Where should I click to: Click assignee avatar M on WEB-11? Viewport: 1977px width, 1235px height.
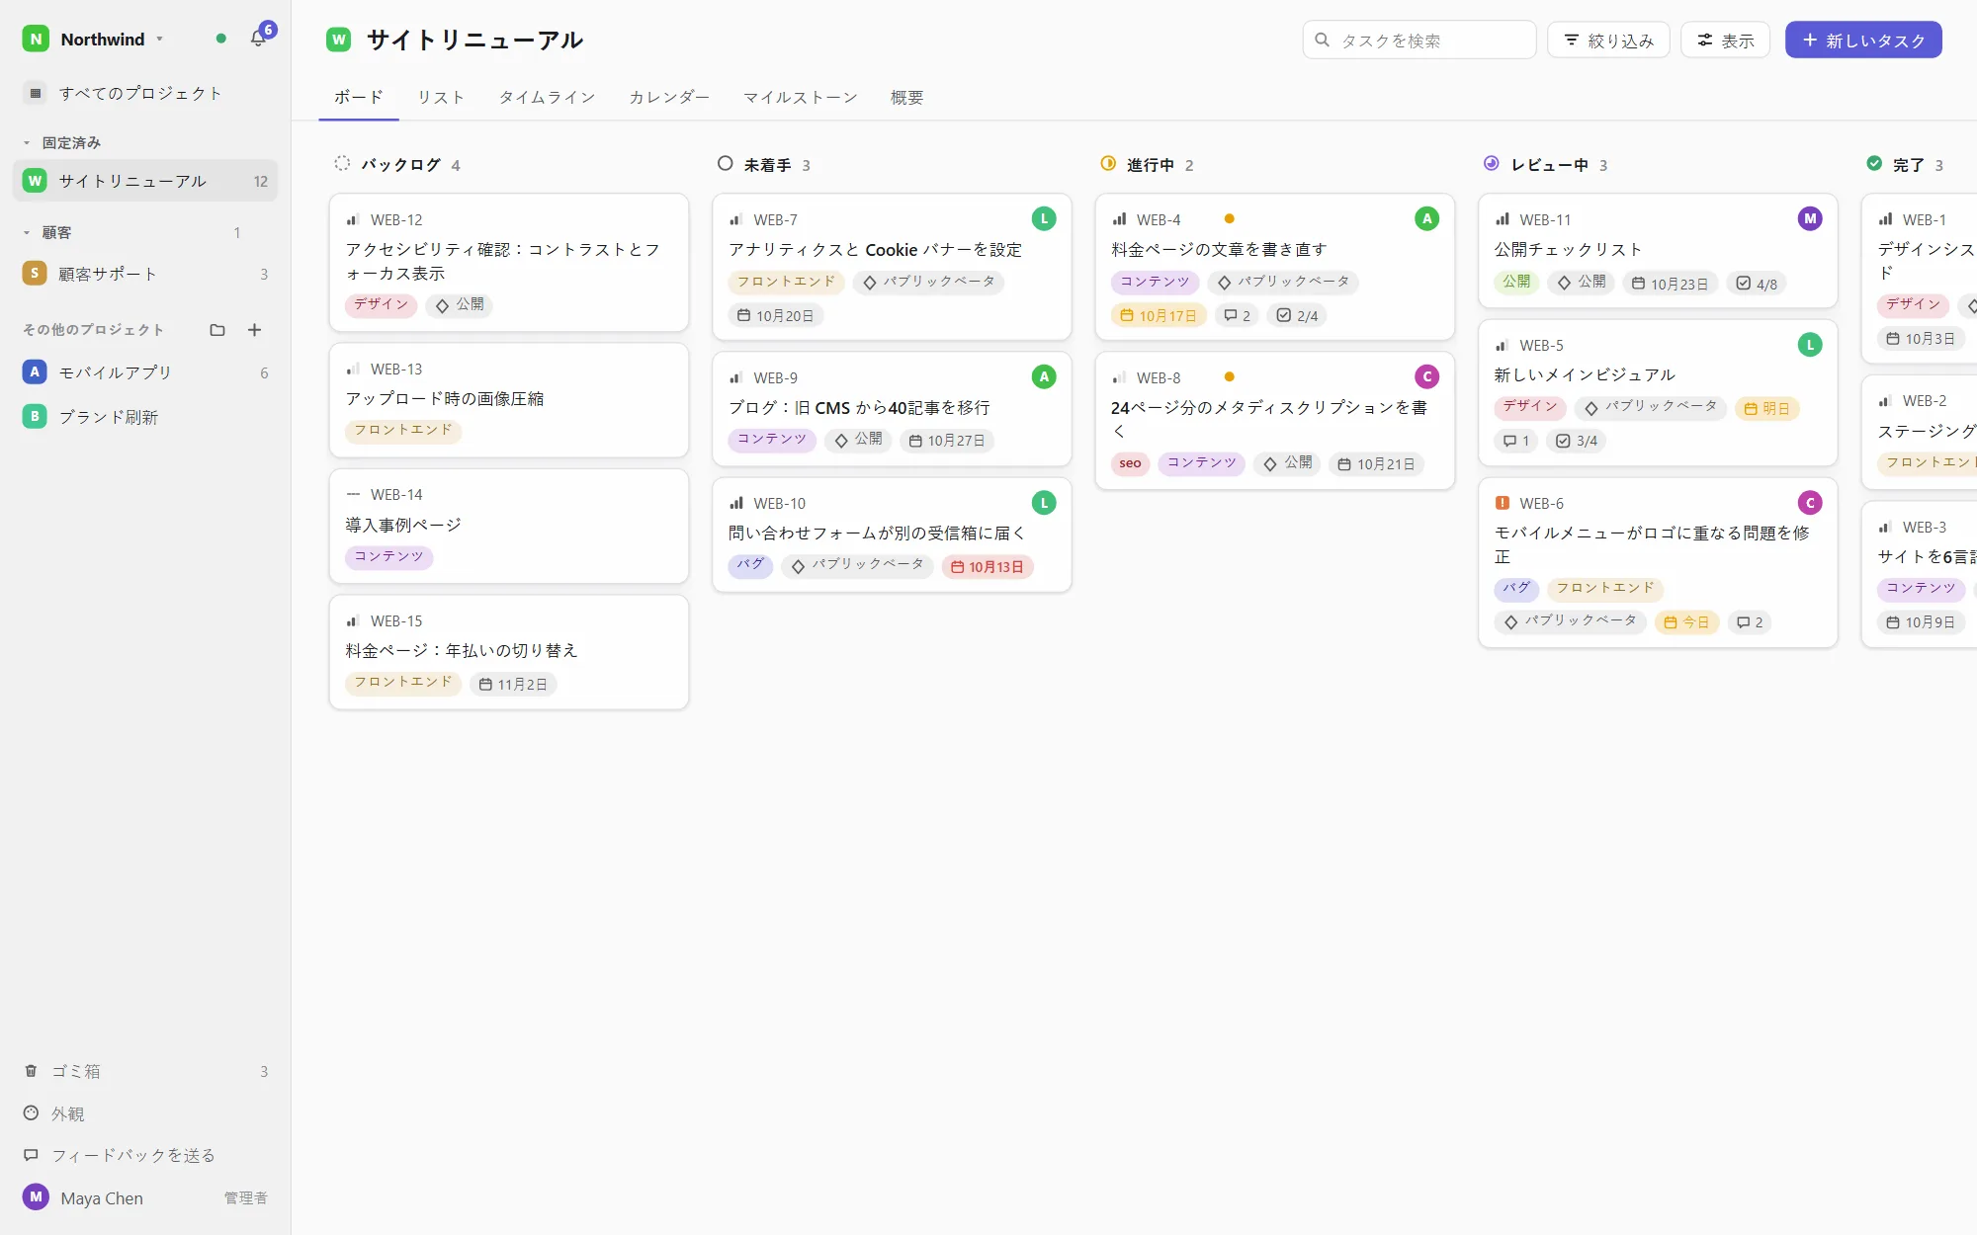[1810, 219]
